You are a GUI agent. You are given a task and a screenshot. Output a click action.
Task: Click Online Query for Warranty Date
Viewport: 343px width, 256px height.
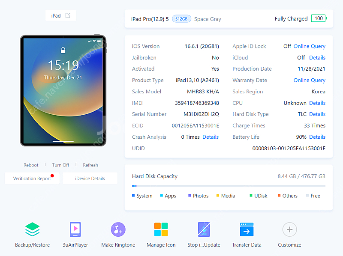309,80
